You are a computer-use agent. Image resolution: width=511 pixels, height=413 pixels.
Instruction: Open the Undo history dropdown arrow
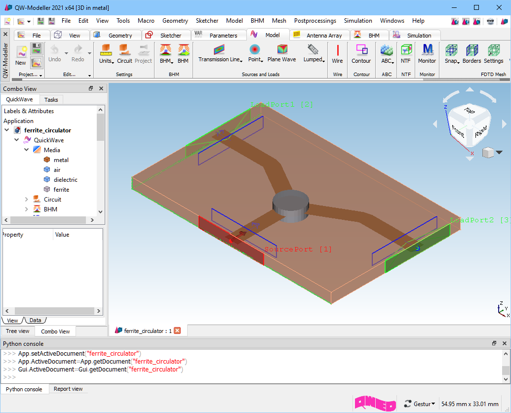tap(66, 53)
